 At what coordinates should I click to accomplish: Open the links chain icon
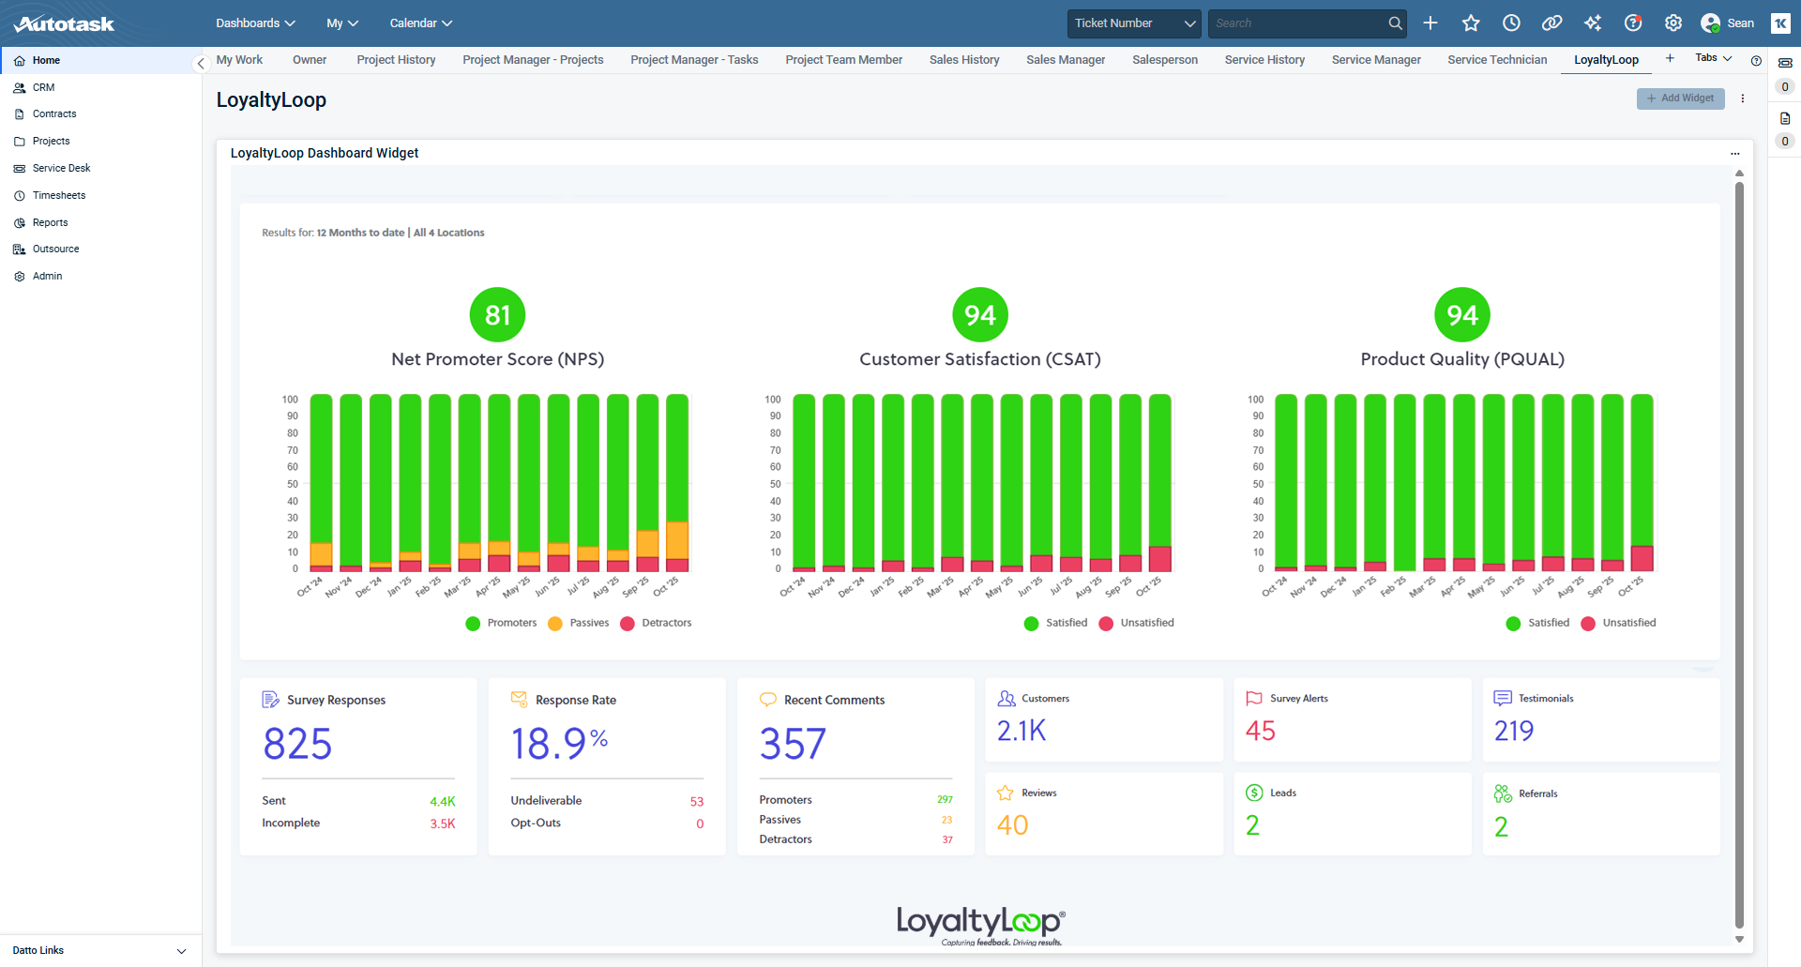[1551, 23]
